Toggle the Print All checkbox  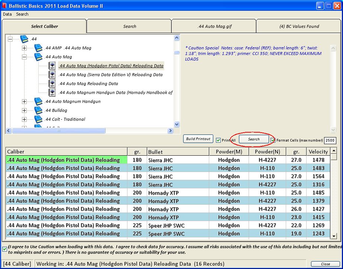pyautogui.click(x=219, y=140)
